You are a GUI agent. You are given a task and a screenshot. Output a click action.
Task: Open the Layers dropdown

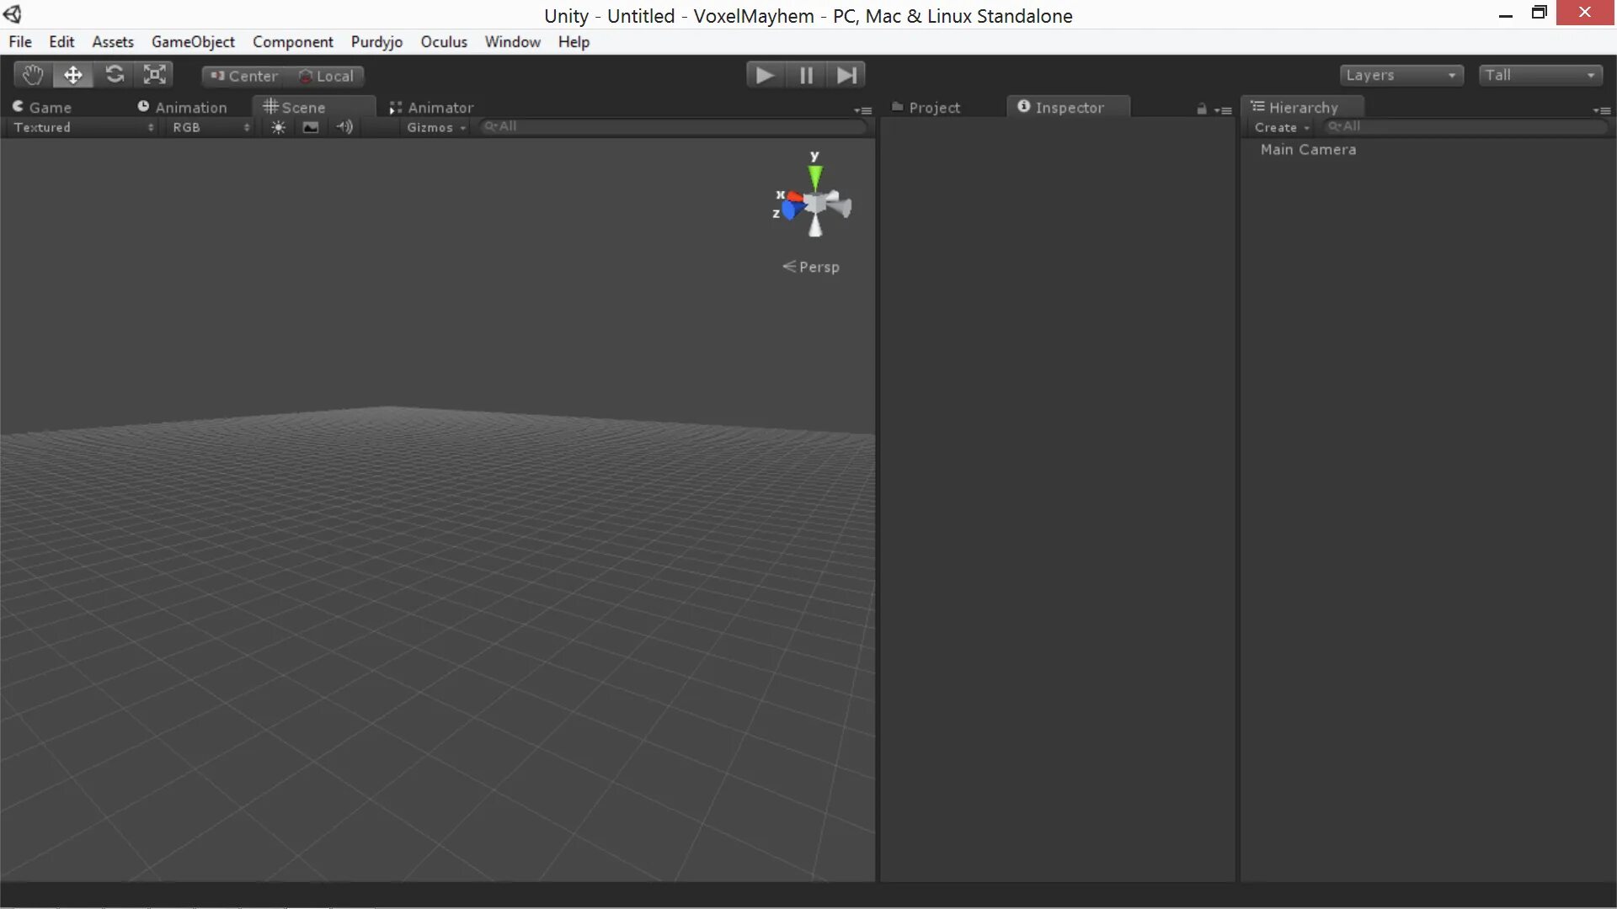[1401, 75]
